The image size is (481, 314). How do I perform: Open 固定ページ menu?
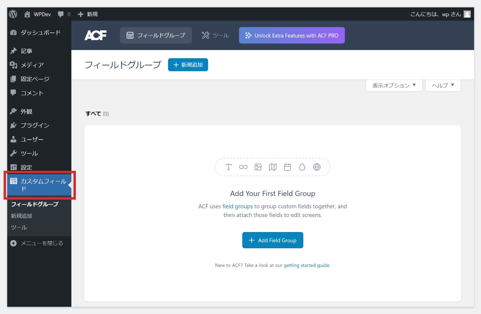coord(39,79)
